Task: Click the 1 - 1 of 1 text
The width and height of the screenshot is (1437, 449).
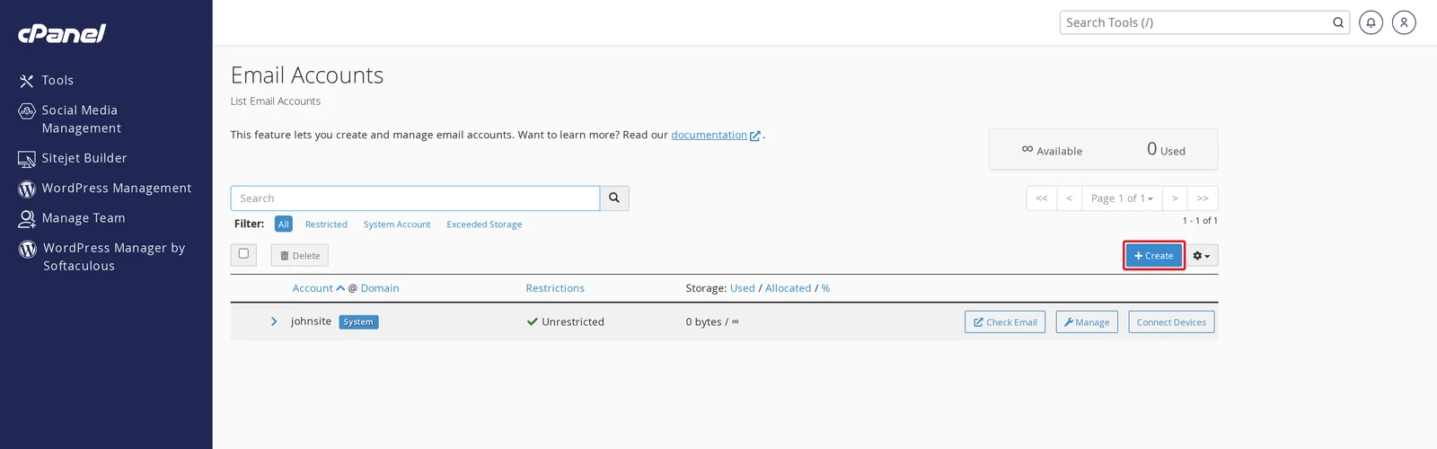Action: pyautogui.click(x=1200, y=221)
